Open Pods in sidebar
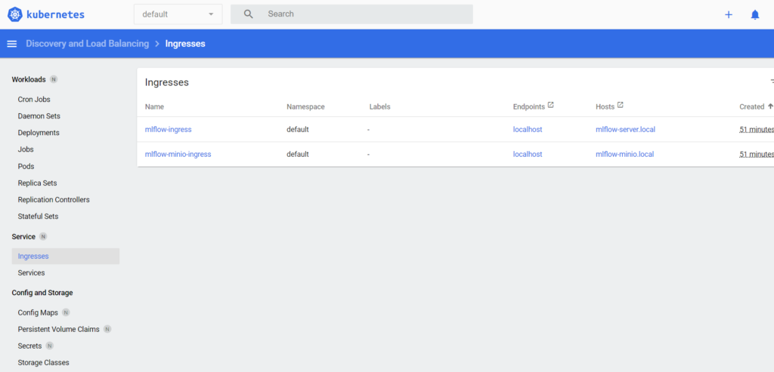774x372 pixels. coord(26,167)
